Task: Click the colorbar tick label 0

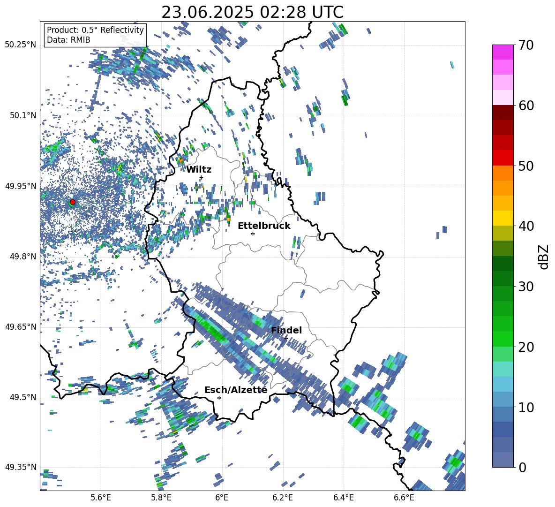Action: pyautogui.click(x=522, y=468)
